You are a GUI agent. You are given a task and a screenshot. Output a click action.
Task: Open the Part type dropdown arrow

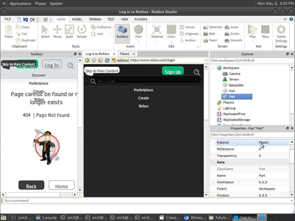click(x=139, y=41)
